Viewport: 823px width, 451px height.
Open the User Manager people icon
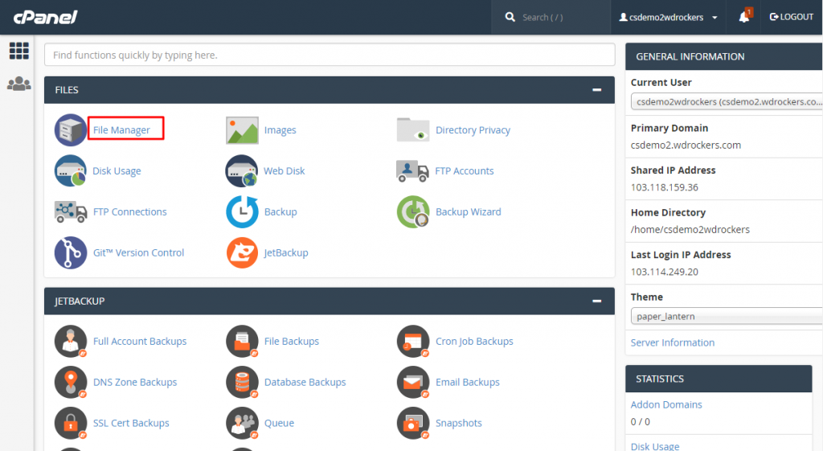coord(19,84)
